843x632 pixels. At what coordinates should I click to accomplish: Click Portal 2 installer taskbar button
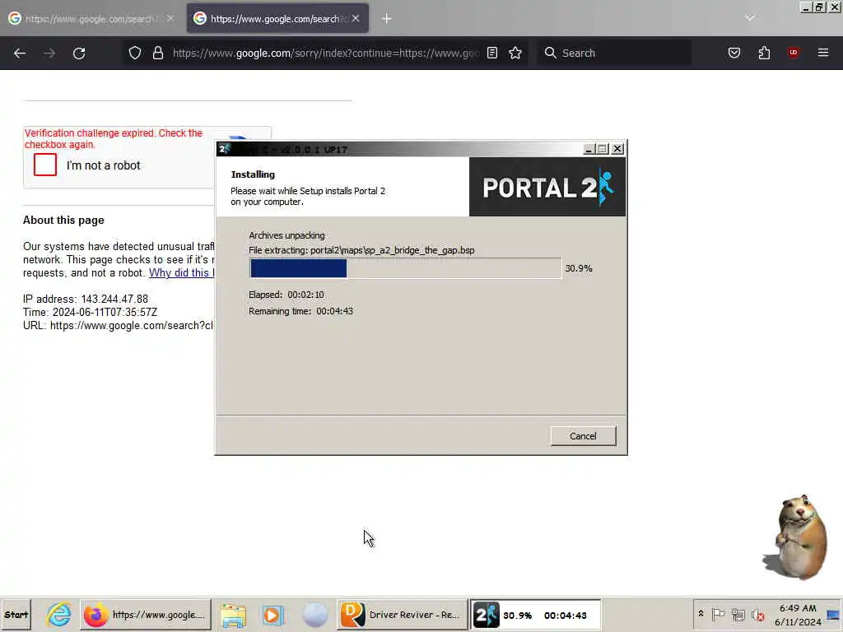[x=535, y=615]
